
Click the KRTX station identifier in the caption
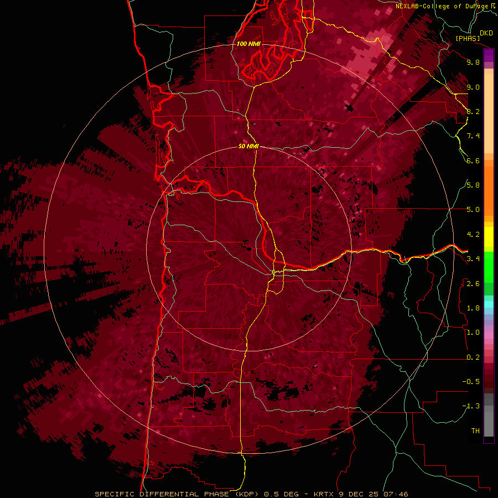pyautogui.click(x=324, y=494)
